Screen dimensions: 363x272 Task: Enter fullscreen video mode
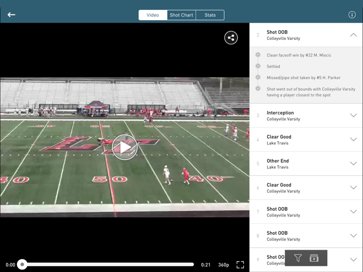[x=240, y=265]
